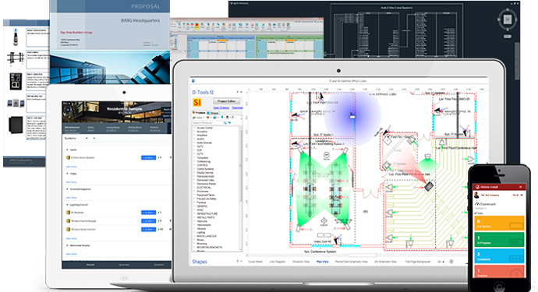Screen dimensions: 538x292
Task: Open the Overdue red card on phone
Action: point(499,271)
